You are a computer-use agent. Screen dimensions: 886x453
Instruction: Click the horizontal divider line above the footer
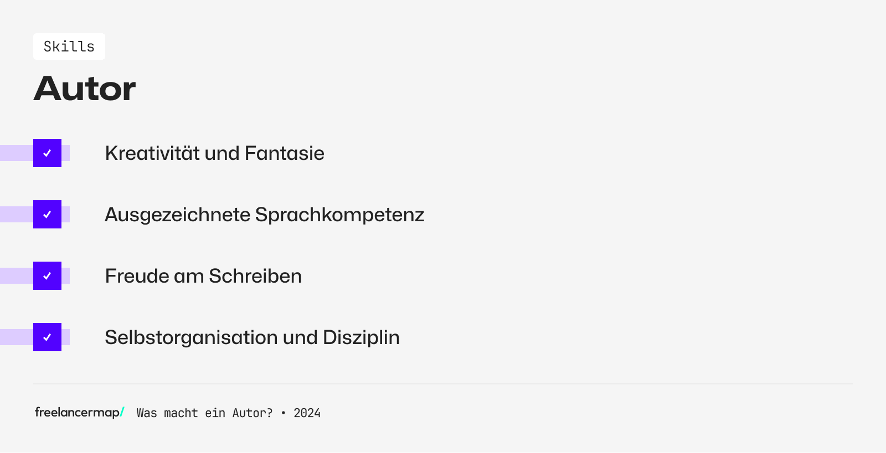pyautogui.click(x=443, y=384)
